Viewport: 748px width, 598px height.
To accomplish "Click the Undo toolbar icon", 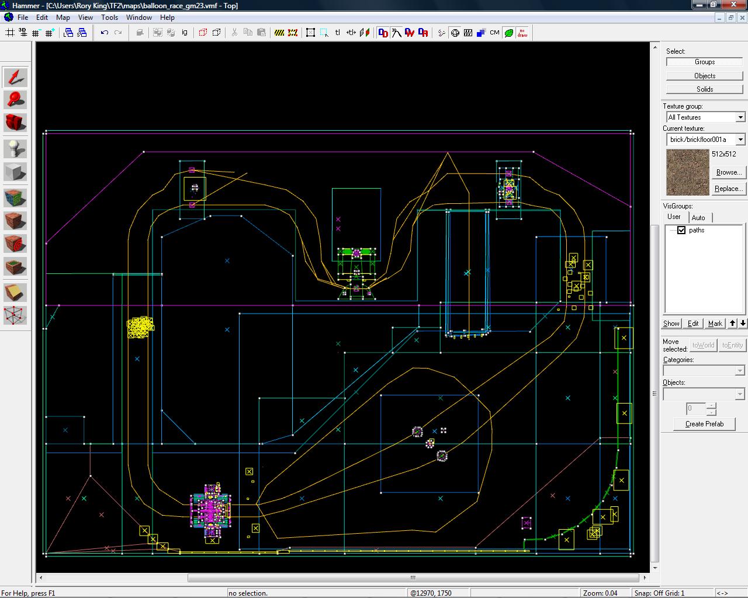I will pyautogui.click(x=105, y=33).
